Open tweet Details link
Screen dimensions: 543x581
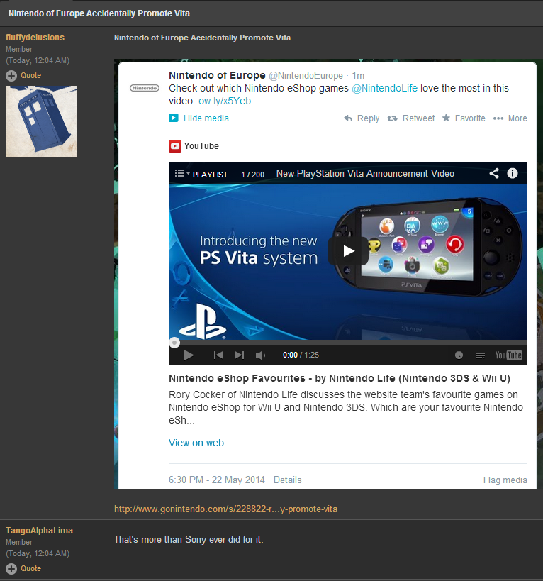click(288, 480)
